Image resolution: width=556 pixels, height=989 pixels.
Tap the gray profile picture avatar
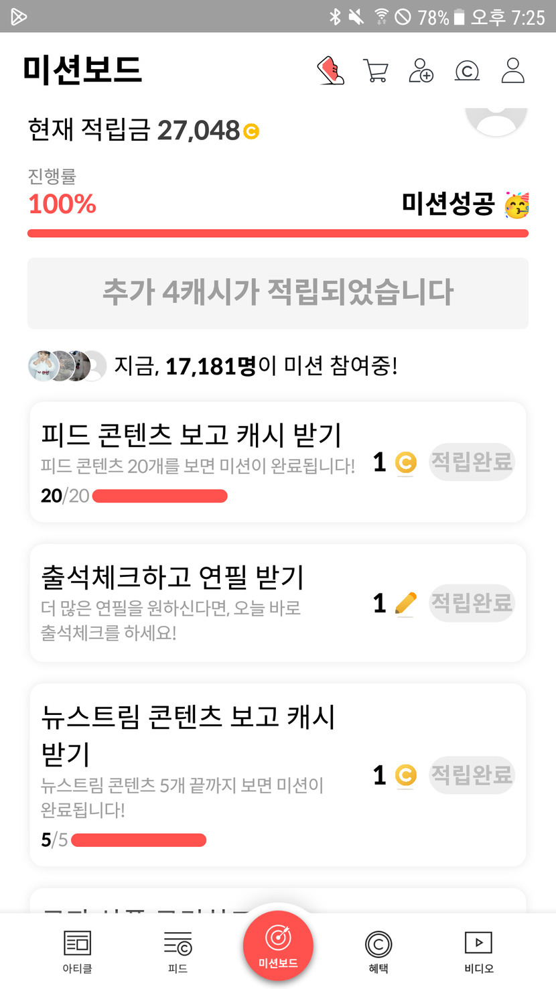click(x=496, y=119)
